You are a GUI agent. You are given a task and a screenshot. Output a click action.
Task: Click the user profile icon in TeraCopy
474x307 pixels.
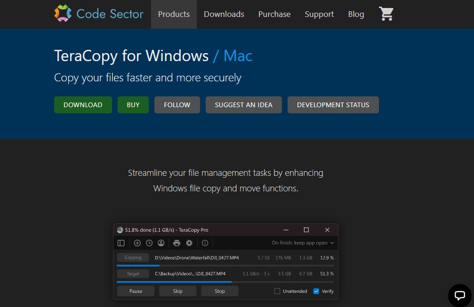161,243
